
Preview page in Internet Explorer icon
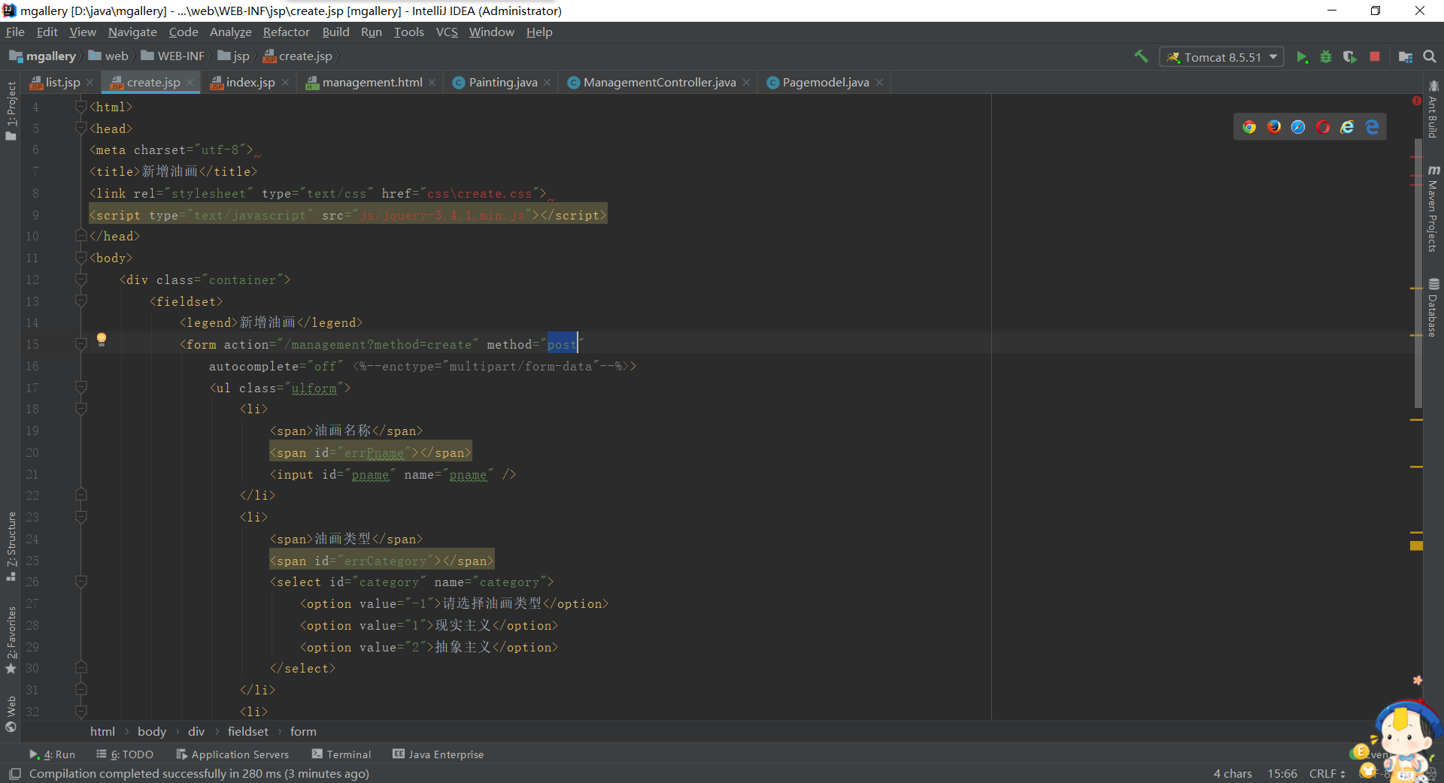[1347, 127]
